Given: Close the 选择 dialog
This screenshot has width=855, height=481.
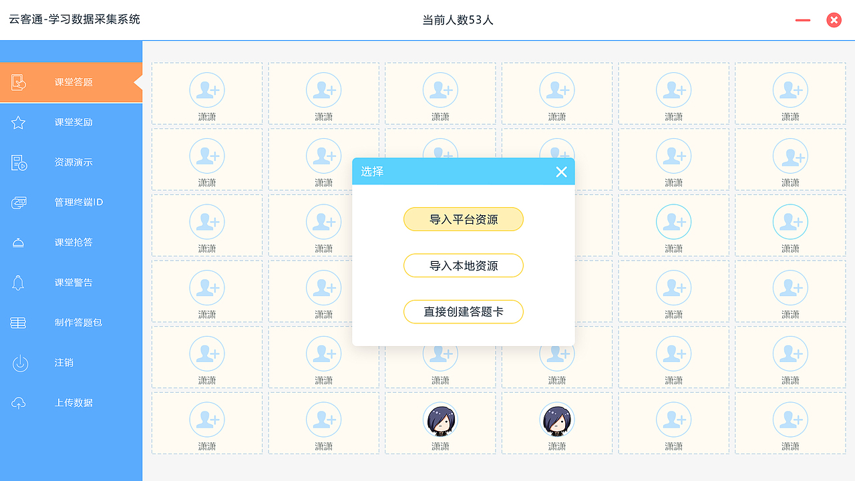Looking at the screenshot, I should (561, 171).
